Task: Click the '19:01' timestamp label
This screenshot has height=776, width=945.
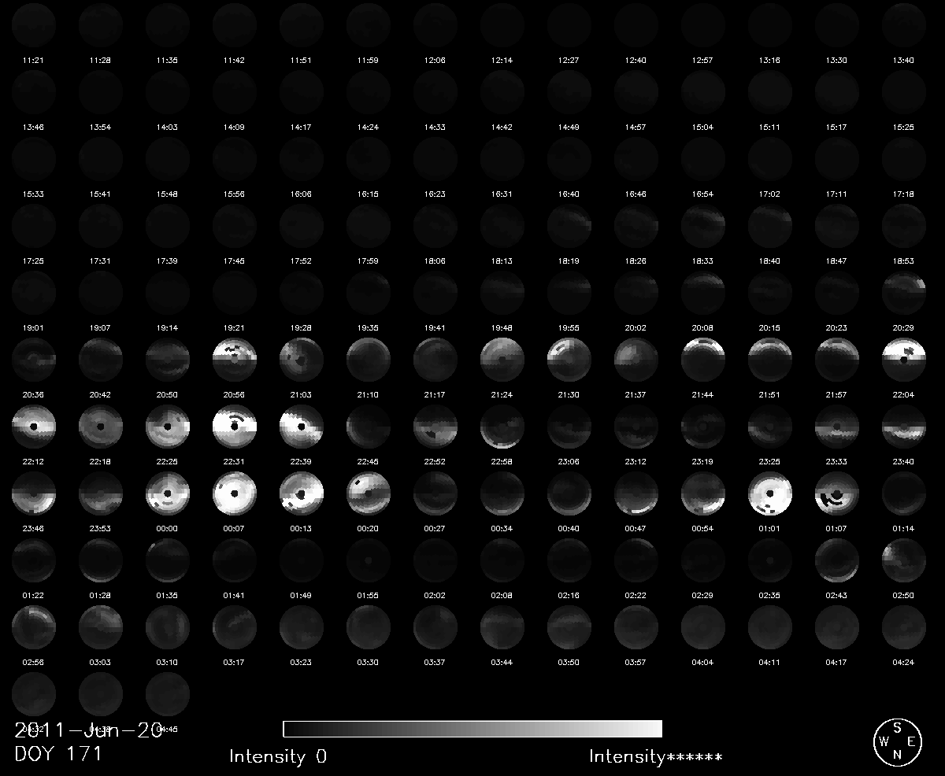Action: pyautogui.click(x=33, y=328)
